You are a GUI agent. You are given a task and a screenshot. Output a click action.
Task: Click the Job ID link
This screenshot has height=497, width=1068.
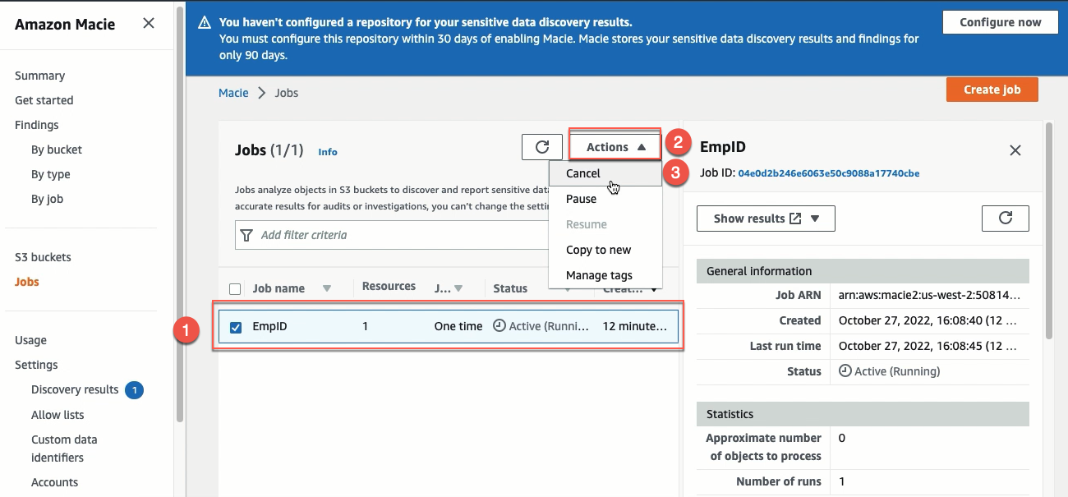pos(829,173)
